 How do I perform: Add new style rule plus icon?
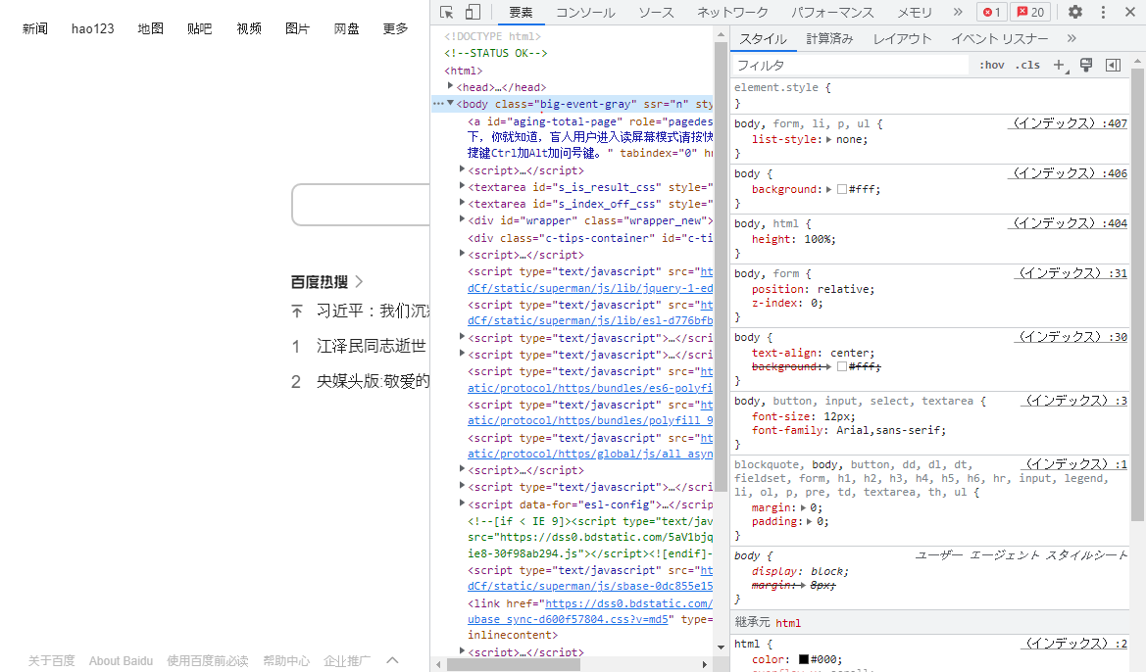(x=1059, y=65)
